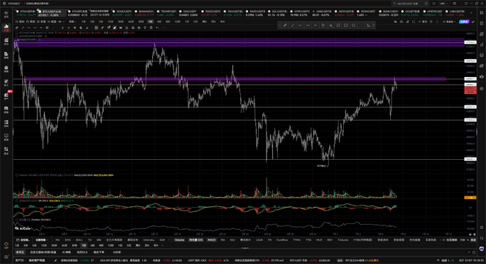Click the undo arrow in drawing toolbar

tap(157, 28)
